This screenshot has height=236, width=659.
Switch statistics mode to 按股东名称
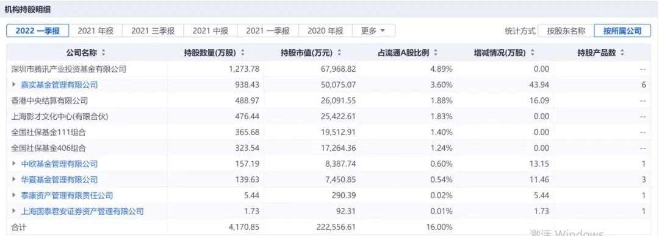(566, 30)
